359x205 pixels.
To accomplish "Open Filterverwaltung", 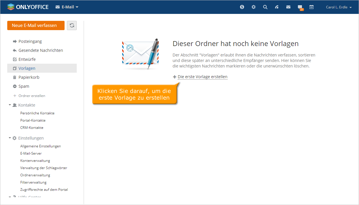I will (33, 182).
